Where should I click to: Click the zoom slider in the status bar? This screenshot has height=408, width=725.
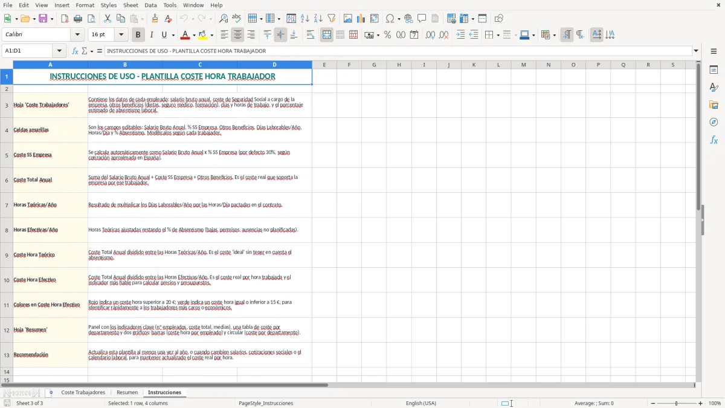point(677,403)
